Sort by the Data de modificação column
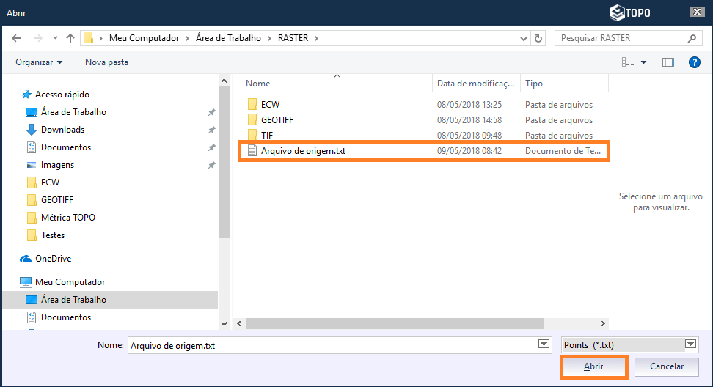This screenshot has height=387, width=713. click(477, 84)
